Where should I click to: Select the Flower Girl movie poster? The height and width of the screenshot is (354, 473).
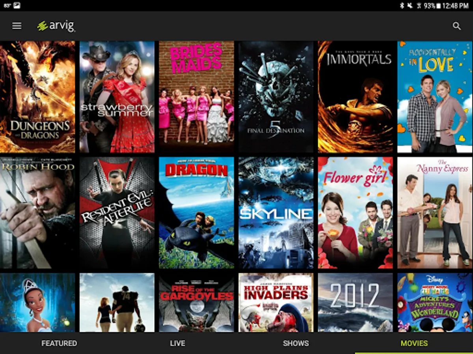click(356, 213)
